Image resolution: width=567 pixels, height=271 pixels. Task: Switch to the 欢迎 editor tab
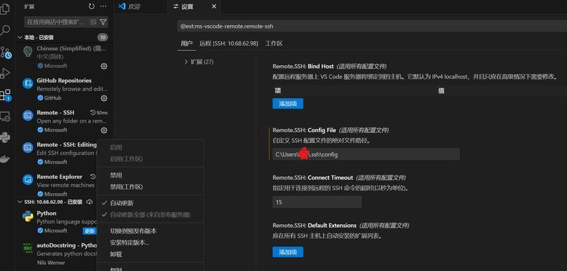pyautogui.click(x=141, y=7)
